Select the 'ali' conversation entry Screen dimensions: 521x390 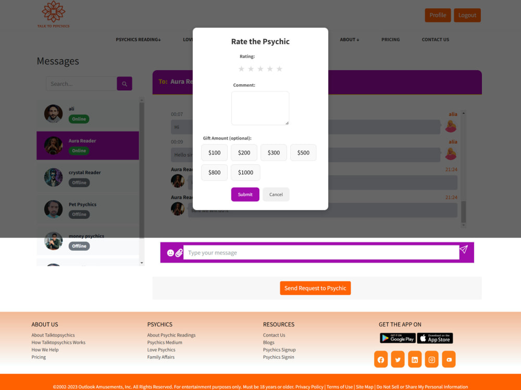click(88, 114)
